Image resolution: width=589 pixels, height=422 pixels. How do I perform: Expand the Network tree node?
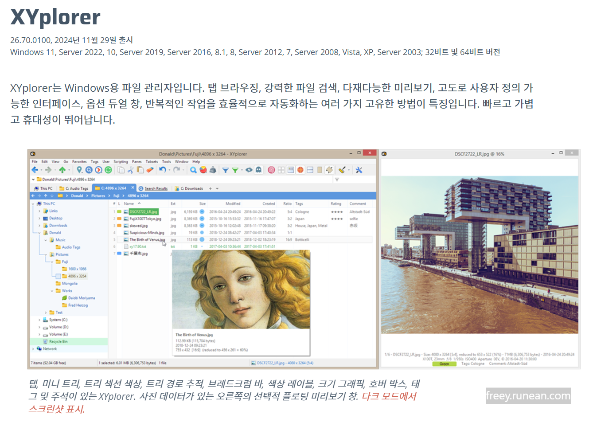33,349
